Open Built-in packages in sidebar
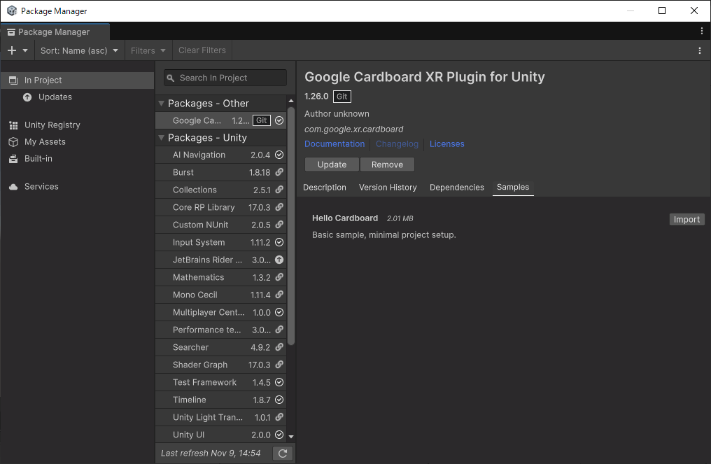The height and width of the screenshot is (464, 711). pos(77,158)
